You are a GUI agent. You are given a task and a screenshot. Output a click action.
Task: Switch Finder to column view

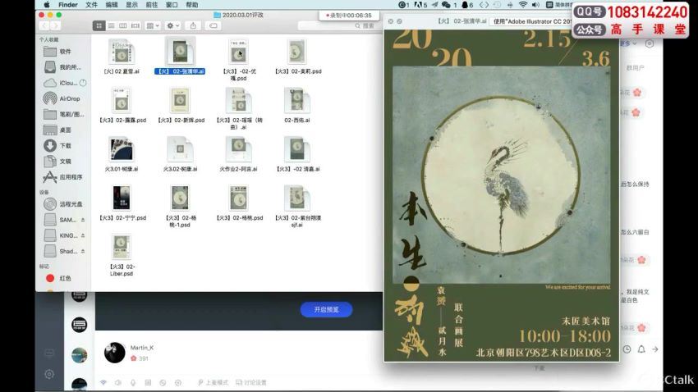point(122,25)
